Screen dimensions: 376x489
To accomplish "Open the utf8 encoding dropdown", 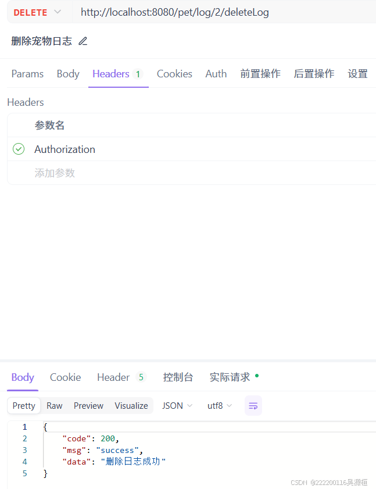I will tap(220, 406).
